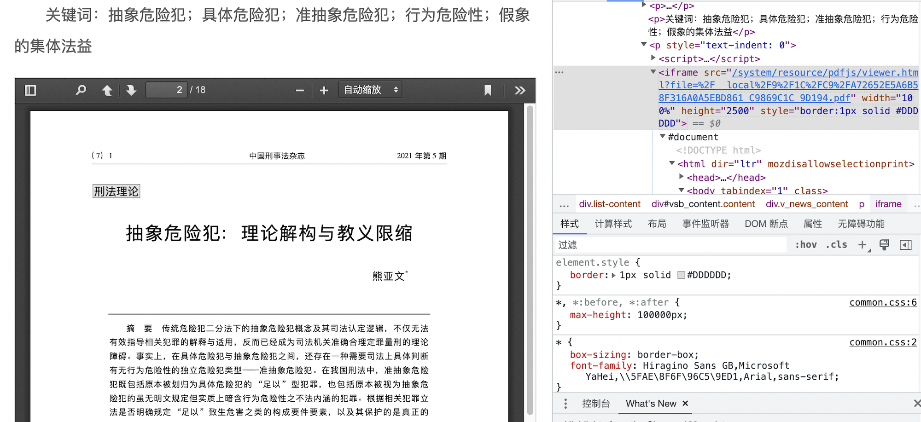Image resolution: width=921 pixels, height=422 pixels.
Task: Expand the head element node
Action: point(682,177)
